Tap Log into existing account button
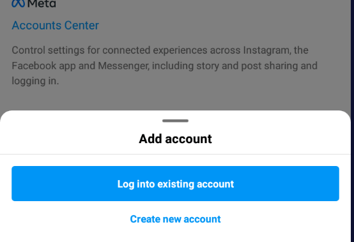 pyautogui.click(x=176, y=184)
